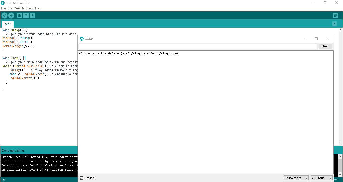The width and height of the screenshot is (343, 182).
Task: Click the Done uploading status message
Action: (13, 151)
